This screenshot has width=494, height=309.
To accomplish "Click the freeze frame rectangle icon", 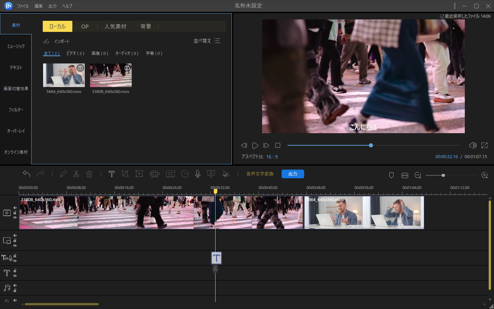I will coord(170,174).
